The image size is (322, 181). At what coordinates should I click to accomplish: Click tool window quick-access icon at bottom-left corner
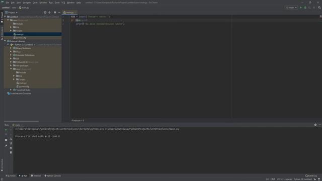[x=2, y=179]
